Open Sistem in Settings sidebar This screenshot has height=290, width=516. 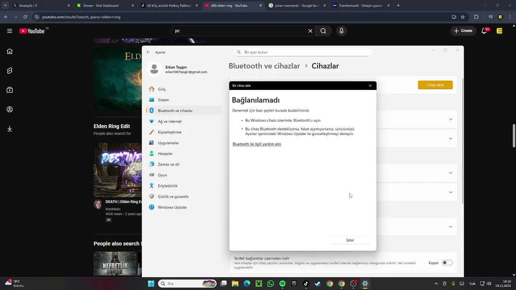click(184, 100)
